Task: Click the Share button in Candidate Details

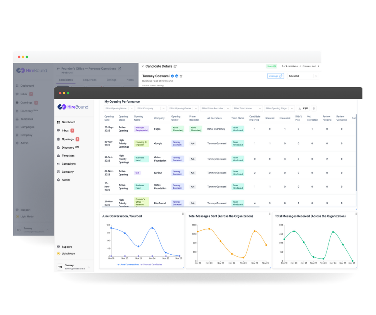Action: point(272,66)
